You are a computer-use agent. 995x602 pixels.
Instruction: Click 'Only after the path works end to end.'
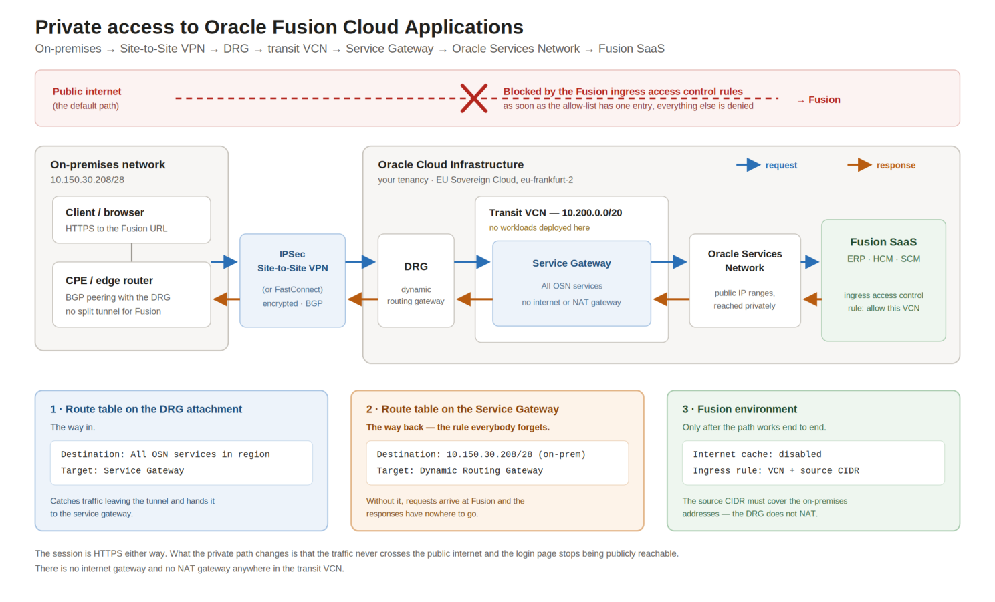[x=754, y=427]
